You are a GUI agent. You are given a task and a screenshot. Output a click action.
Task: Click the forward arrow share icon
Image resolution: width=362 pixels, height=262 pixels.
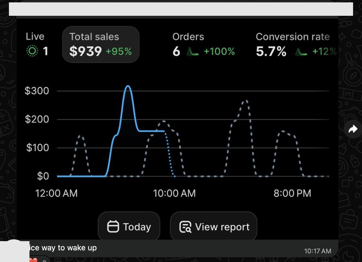[353, 129]
